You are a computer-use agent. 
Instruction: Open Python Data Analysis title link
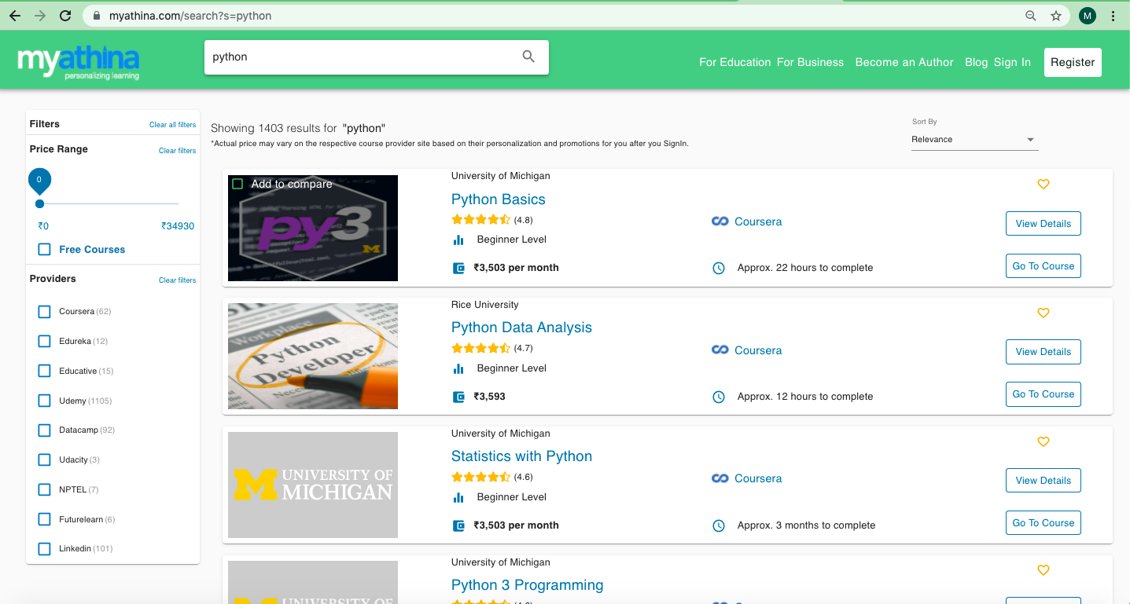click(x=521, y=328)
